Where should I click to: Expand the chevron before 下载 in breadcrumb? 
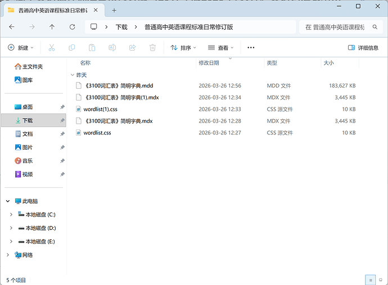tap(106, 27)
